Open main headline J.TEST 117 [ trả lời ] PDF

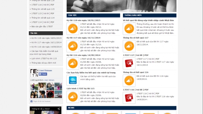[x=136, y=55]
